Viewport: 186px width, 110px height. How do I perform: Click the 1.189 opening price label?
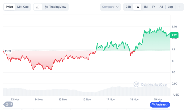[8, 51]
